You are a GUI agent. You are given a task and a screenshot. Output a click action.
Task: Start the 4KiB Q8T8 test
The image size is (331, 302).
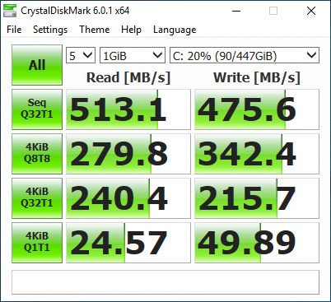click(x=37, y=154)
